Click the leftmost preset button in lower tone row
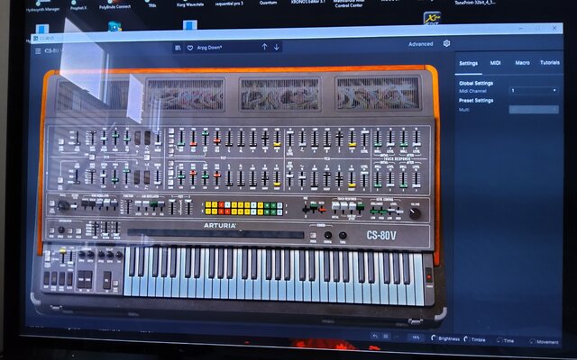Image resolution: width=577 pixels, height=360 pixels. pyautogui.click(x=207, y=211)
